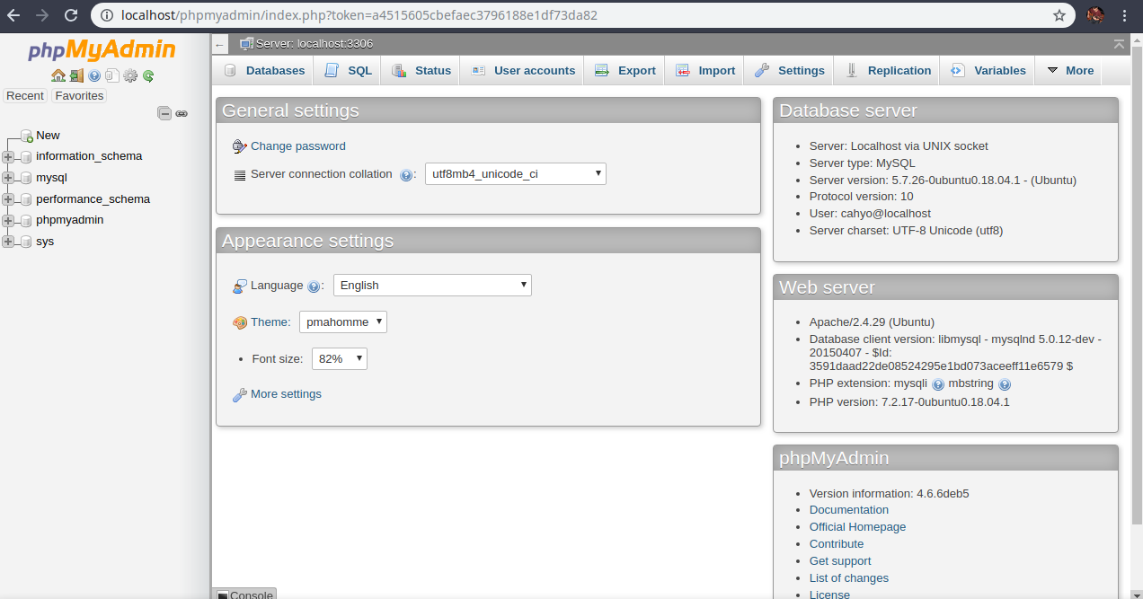Open the phpMyAdmin Home page icon

coord(58,75)
